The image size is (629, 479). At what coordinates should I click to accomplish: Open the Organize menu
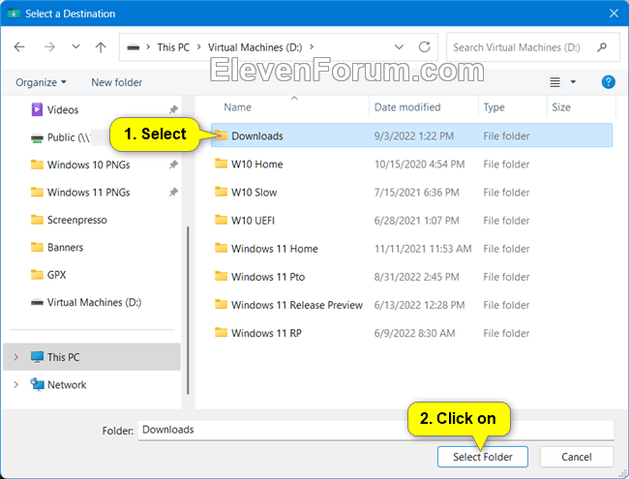(41, 82)
